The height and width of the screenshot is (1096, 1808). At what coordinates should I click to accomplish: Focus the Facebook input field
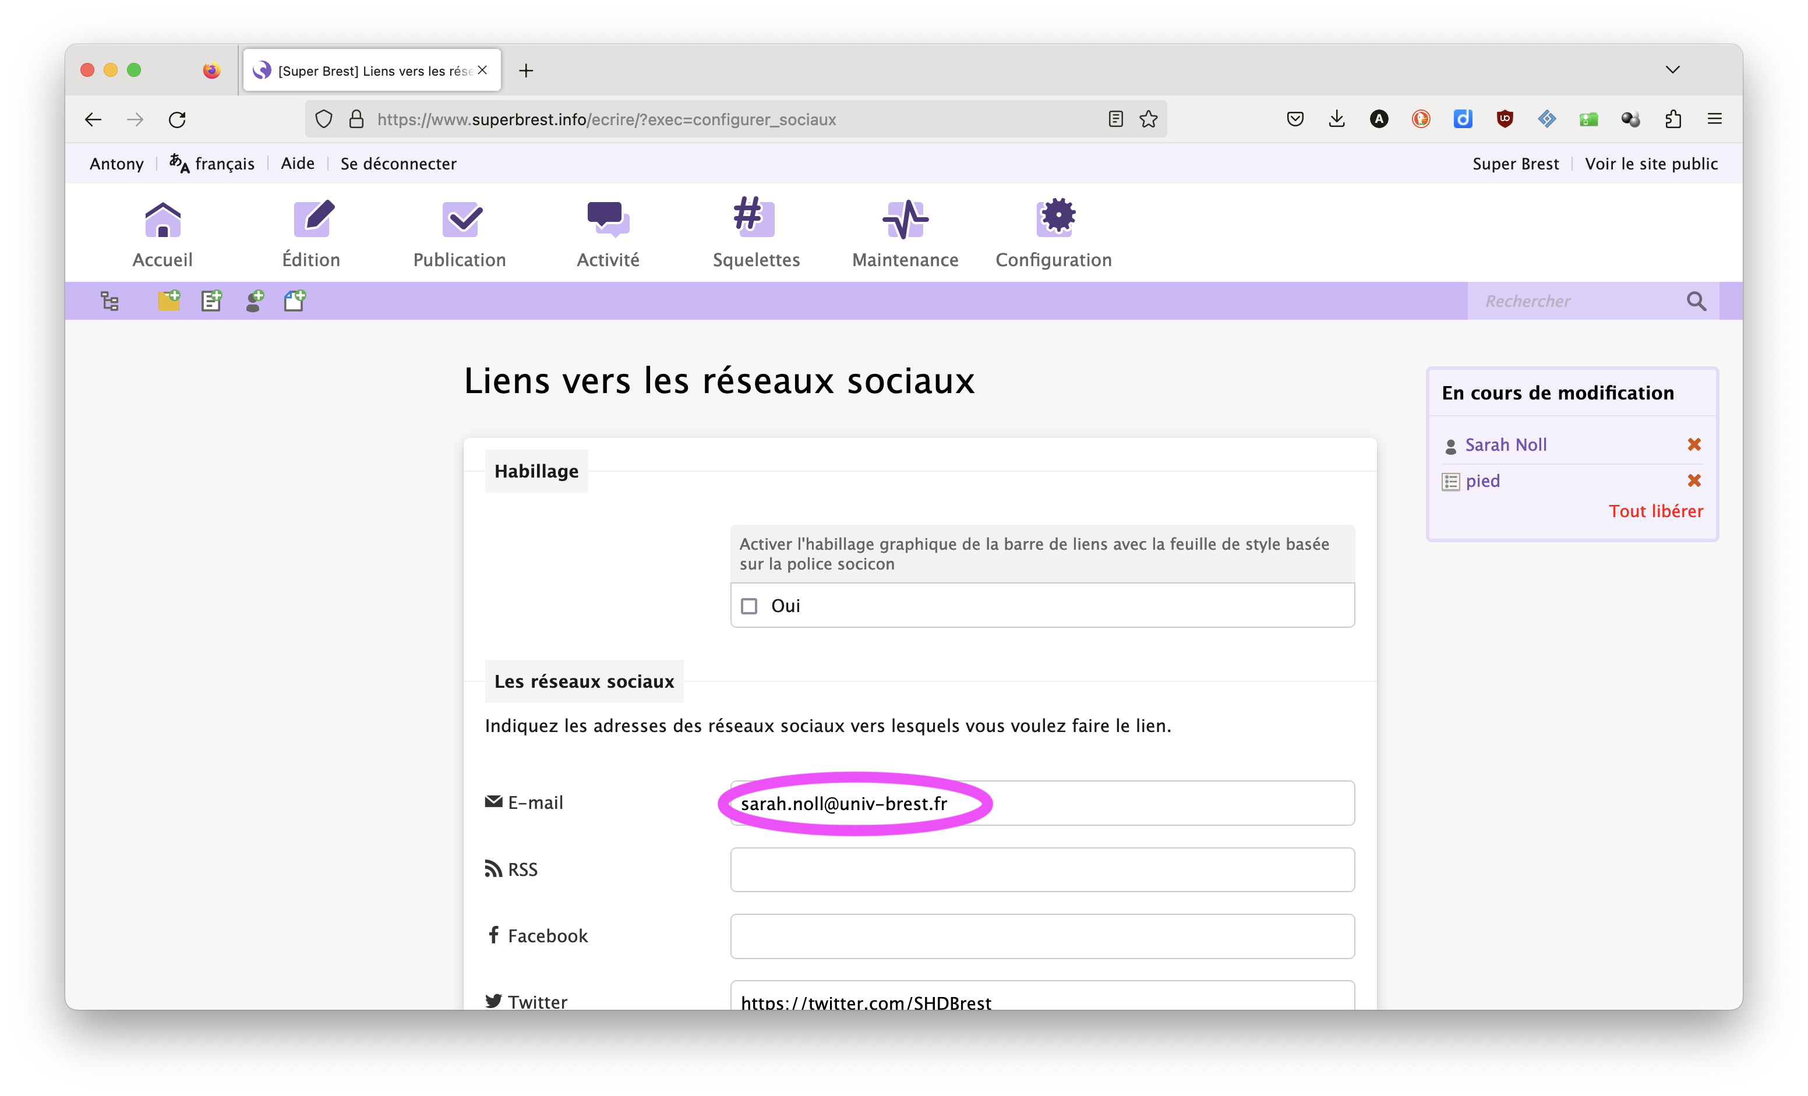click(x=1042, y=936)
